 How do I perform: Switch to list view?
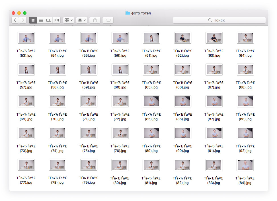point(41,20)
